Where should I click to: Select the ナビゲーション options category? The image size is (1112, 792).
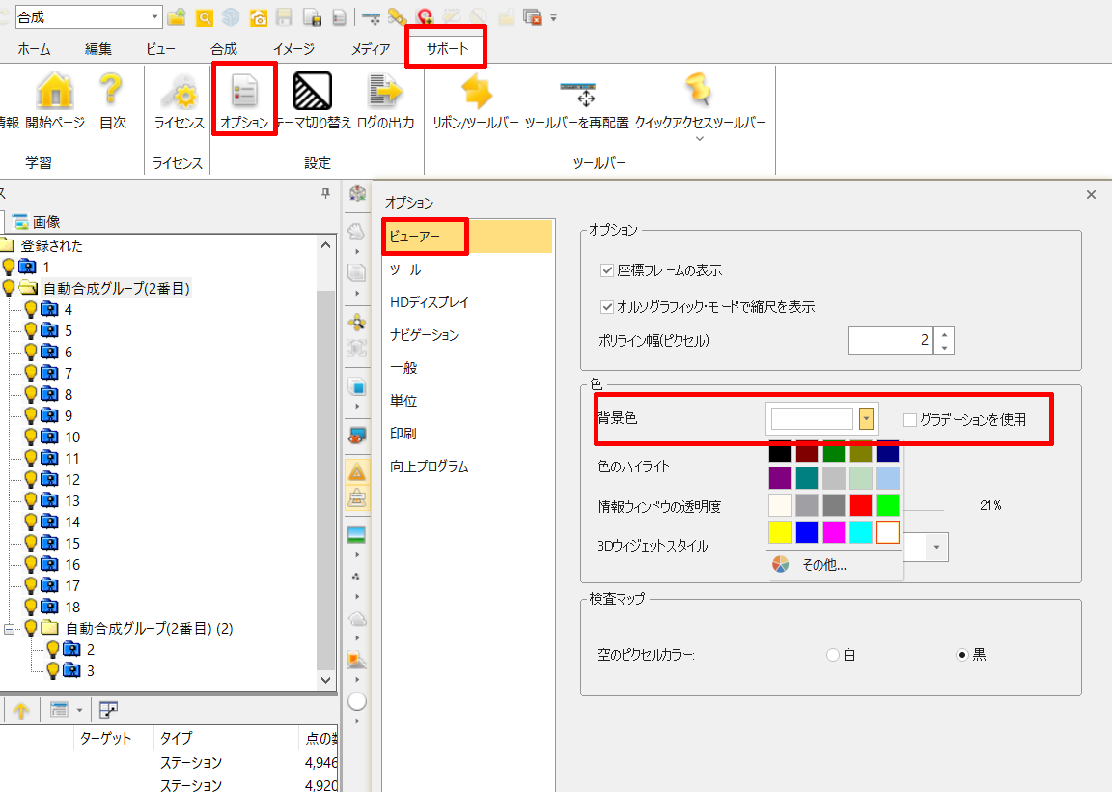(424, 335)
